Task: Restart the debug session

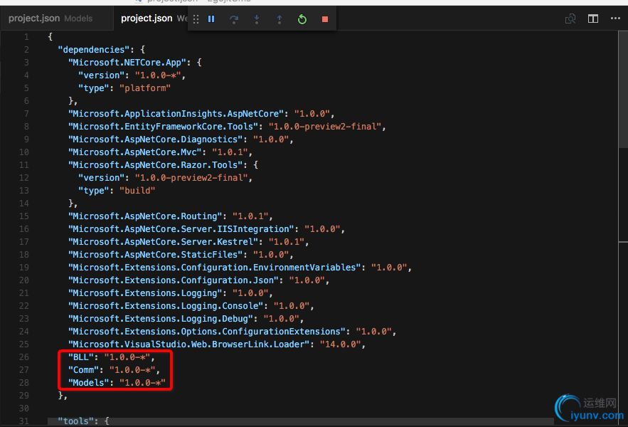Action: pyautogui.click(x=302, y=19)
